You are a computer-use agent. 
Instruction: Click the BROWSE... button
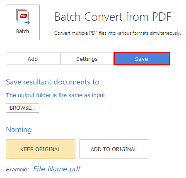pyautogui.click(x=22, y=108)
